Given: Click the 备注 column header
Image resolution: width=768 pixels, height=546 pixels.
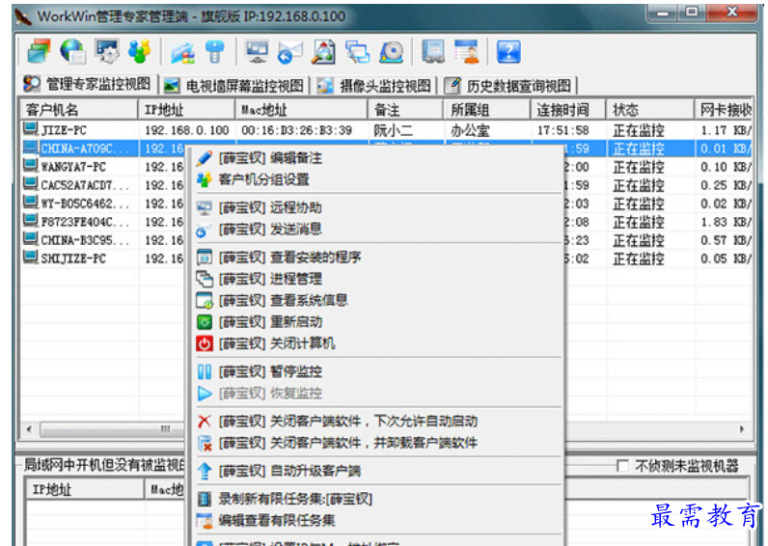Looking at the screenshot, I should coord(405,110).
